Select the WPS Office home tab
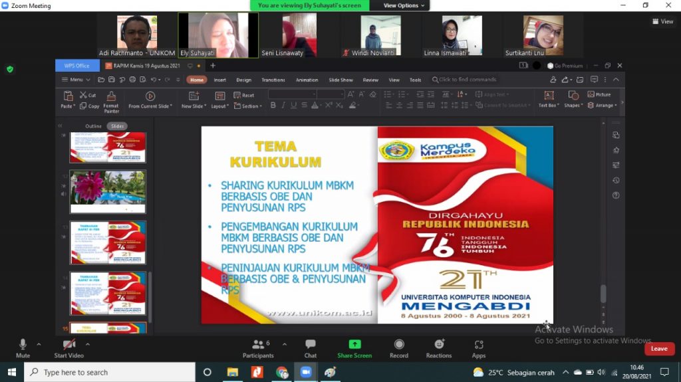 point(77,66)
